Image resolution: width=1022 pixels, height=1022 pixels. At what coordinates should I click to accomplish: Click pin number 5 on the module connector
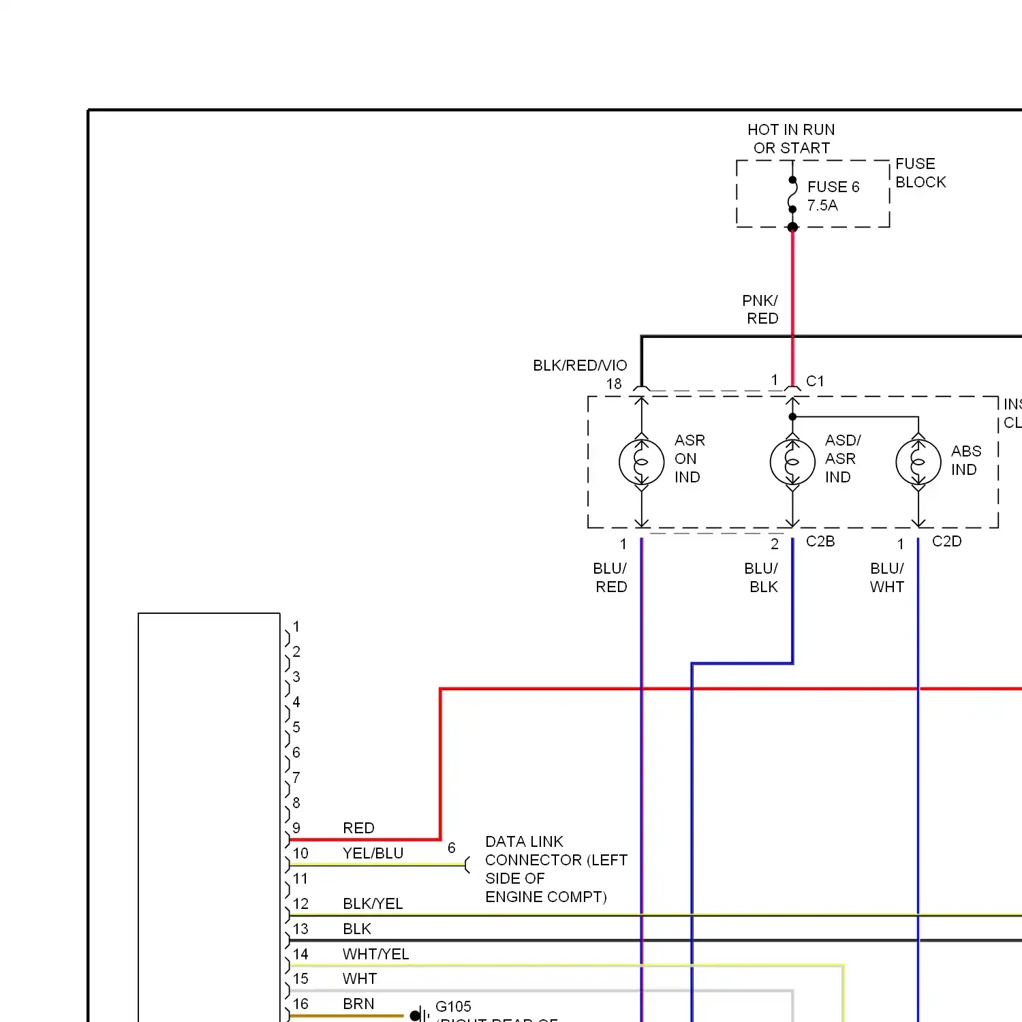pos(296,727)
